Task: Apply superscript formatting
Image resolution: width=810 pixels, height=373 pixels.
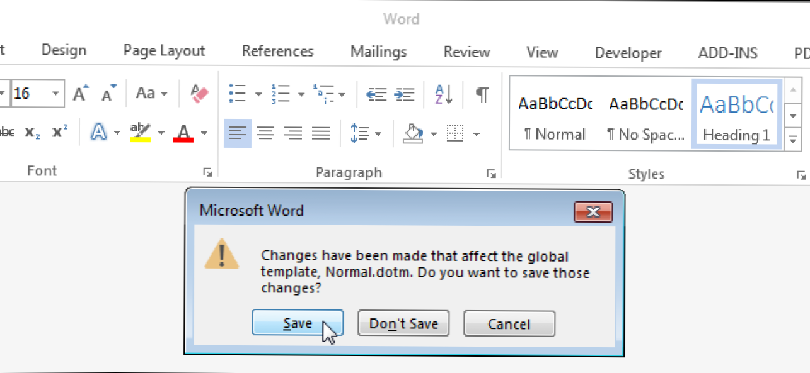Action: [61, 132]
